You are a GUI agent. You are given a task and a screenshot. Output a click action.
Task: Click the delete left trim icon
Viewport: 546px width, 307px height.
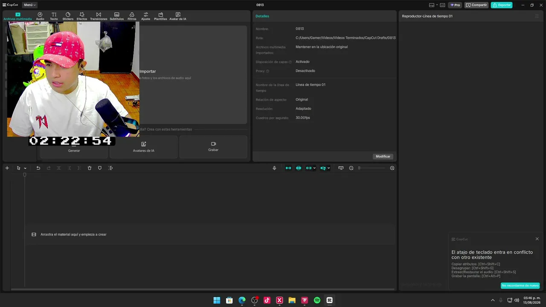pos(70,168)
